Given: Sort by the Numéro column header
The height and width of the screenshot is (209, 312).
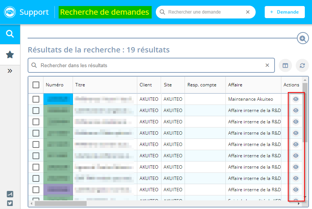Looking at the screenshot, I should (x=54, y=85).
